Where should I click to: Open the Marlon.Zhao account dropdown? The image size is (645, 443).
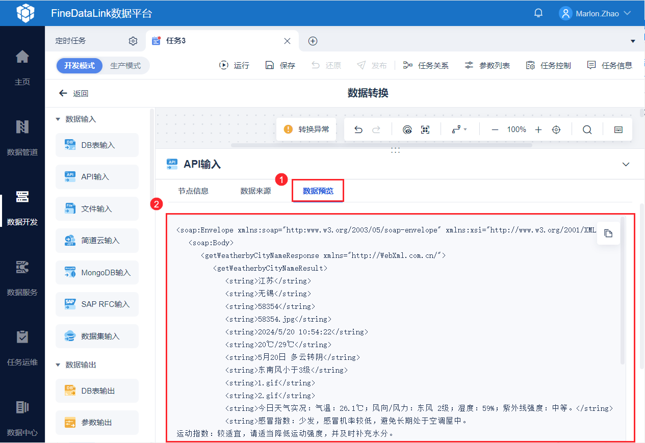point(603,13)
